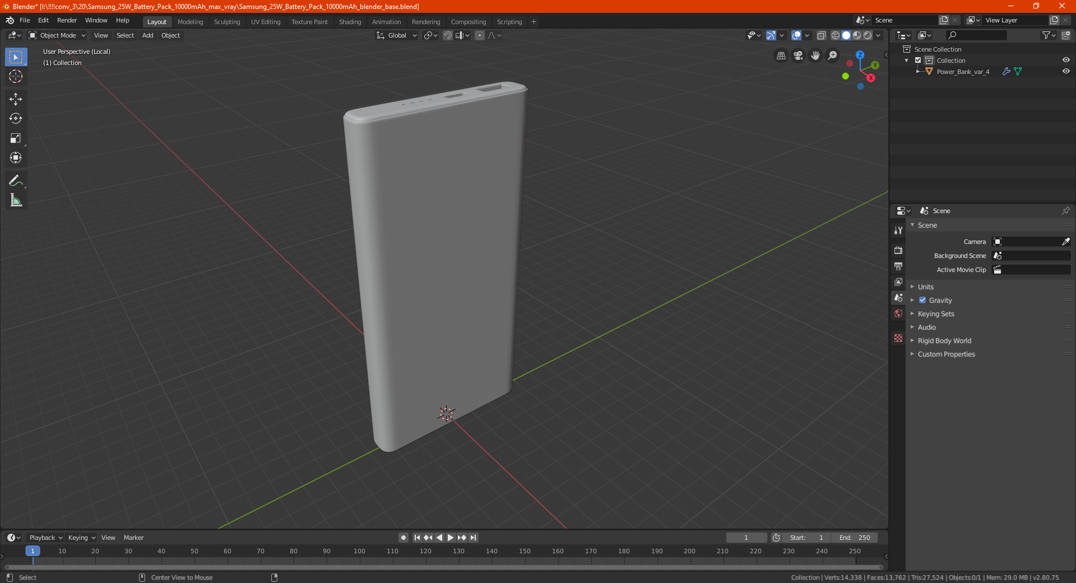Select the Transform tool

pyautogui.click(x=16, y=158)
